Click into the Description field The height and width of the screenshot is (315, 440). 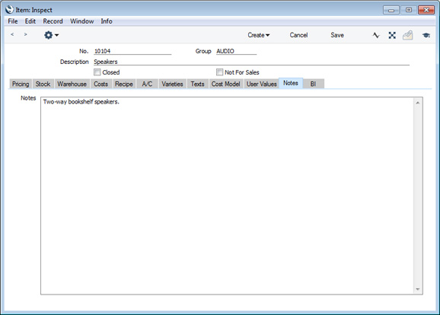[x=251, y=62]
